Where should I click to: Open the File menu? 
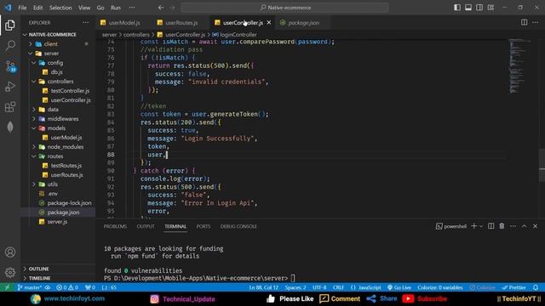pos(22,8)
